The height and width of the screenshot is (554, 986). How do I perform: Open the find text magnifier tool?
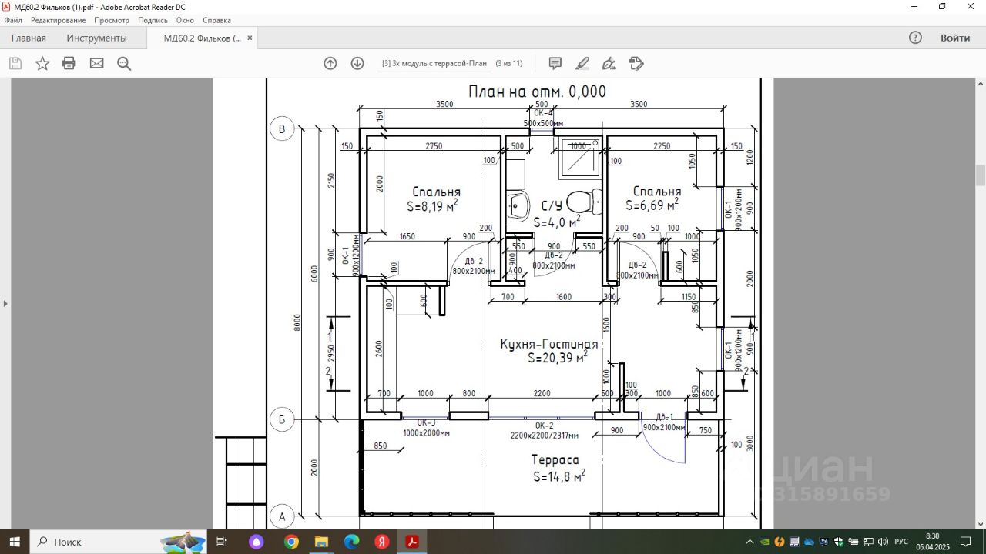[124, 64]
